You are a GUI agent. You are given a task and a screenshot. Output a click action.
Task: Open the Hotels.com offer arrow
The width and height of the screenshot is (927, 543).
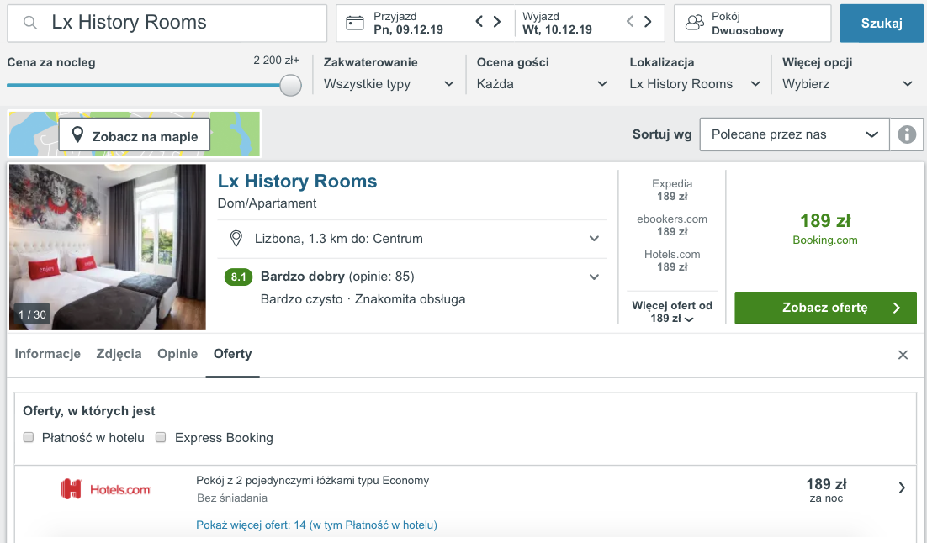[902, 488]
